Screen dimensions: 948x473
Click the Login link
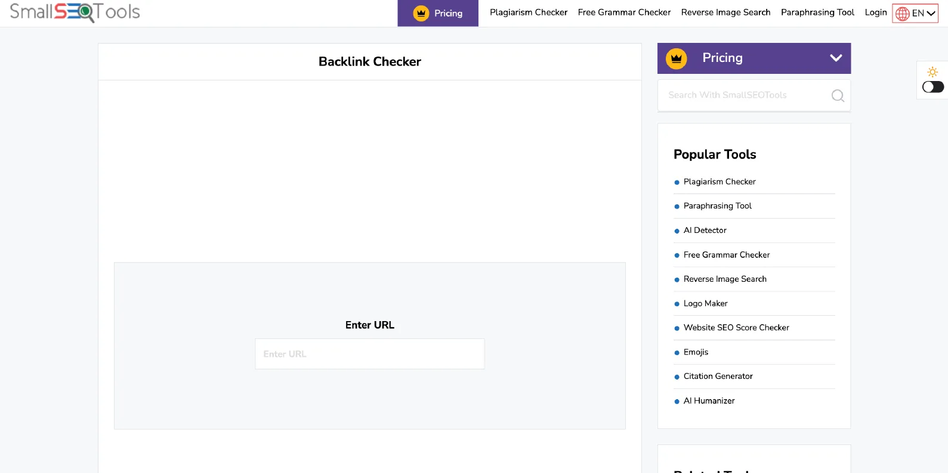tap(876, 13)
